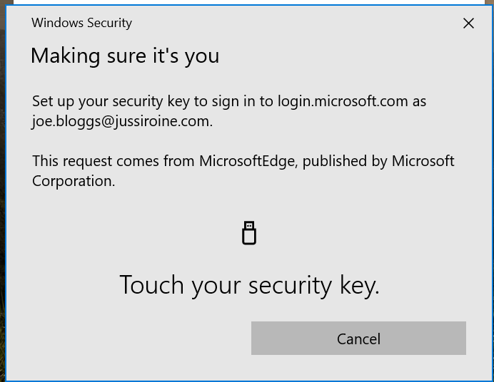
Task: Click the 'Making sure it's you' heading
Action: click(x=125, y=56)
